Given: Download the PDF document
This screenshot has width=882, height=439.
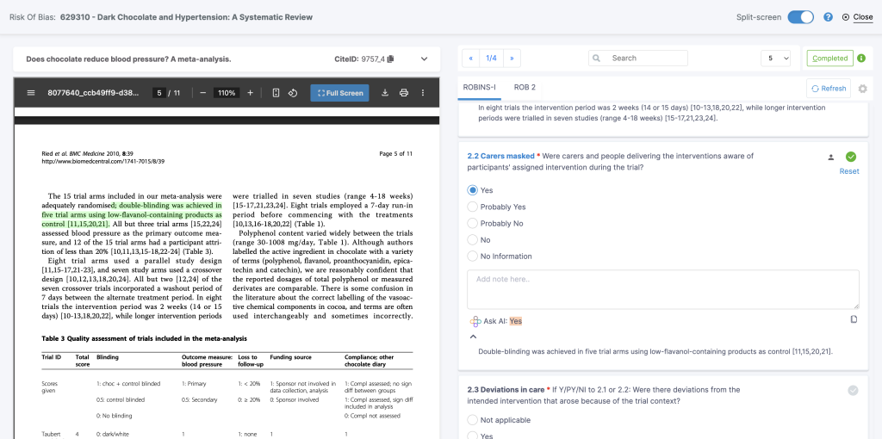Looking at the screenshot, I should pyautogui.click(x=385, y=93).
